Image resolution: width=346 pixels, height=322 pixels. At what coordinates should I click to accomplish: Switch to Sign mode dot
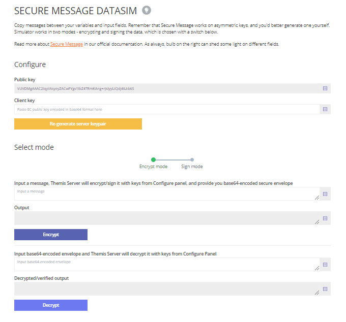(192, 159)
